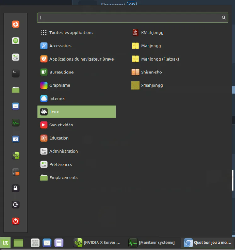Open the purple notes icon in taskbar
Viewport: 235px width, 250px height.
tap(59, 243)
